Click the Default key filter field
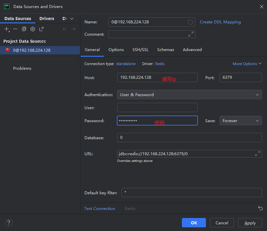267x231 pixels. click(192, 193)
